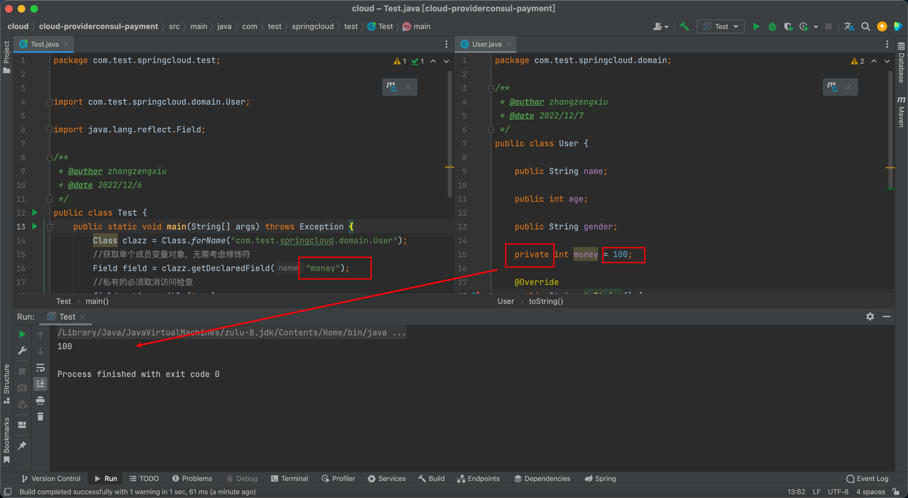
Task: Toggle the Database tool window
Action: tap(901, 62)
